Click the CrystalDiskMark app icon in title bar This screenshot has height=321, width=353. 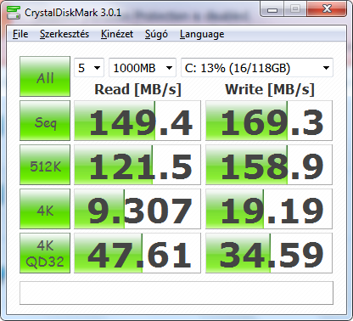(x=14, y=13)
